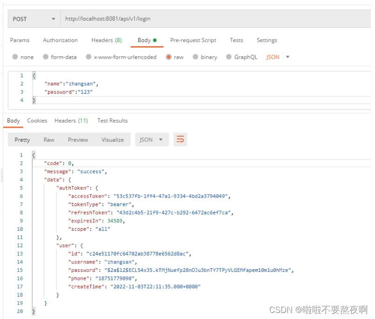Open the Headers (8) request tab
This screenshot has width=375, height=319.
[106, 40]
